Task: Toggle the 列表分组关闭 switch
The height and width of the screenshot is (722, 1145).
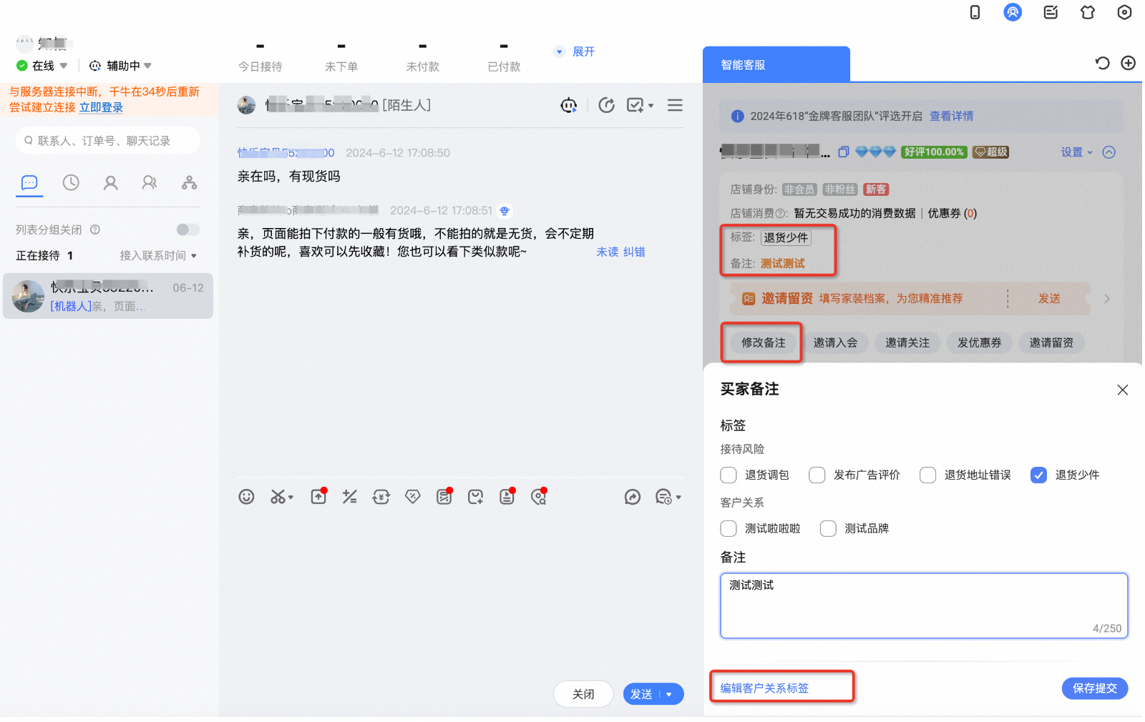Action: [x=188, y=229]
